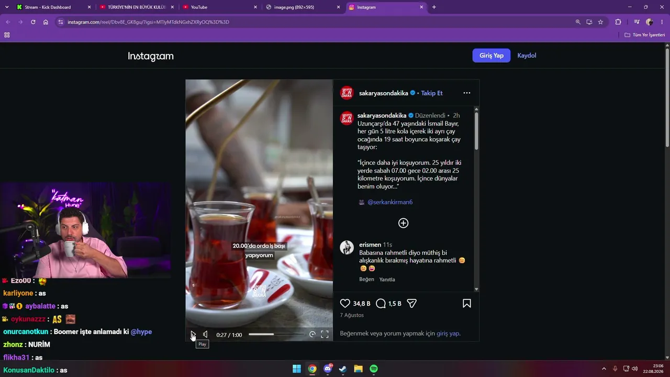The width and height of the screenshot is (670, 377).
Task: Like erismen's comment with Beğen
Action: click(x=366, y=279)
